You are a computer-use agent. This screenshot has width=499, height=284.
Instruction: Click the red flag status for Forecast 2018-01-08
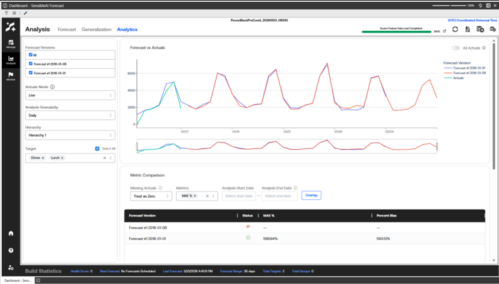(x=248, y=227)
